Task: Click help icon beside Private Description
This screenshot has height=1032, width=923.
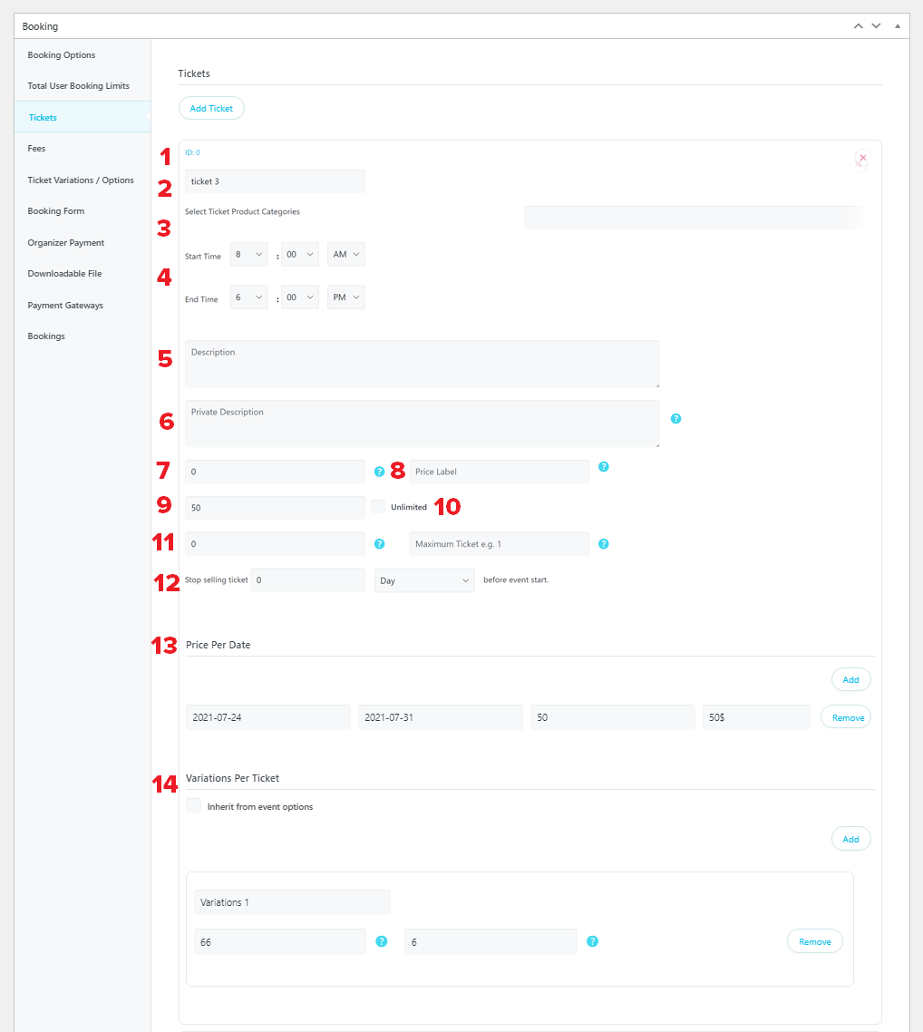Action: (675, 419)
